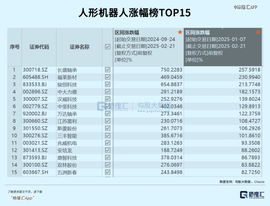Sort by the 证券代码 column header
The image size is (270, 206).
[39, 47]
